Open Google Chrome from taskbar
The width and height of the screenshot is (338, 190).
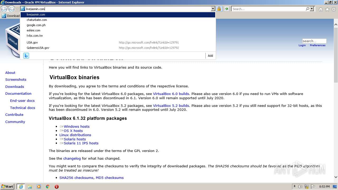[48, 187]
